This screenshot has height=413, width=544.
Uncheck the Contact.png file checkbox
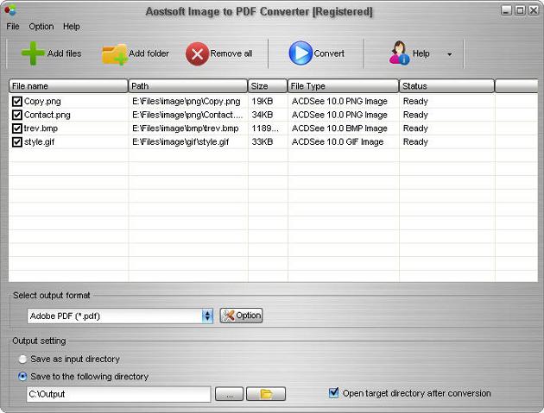17,115
